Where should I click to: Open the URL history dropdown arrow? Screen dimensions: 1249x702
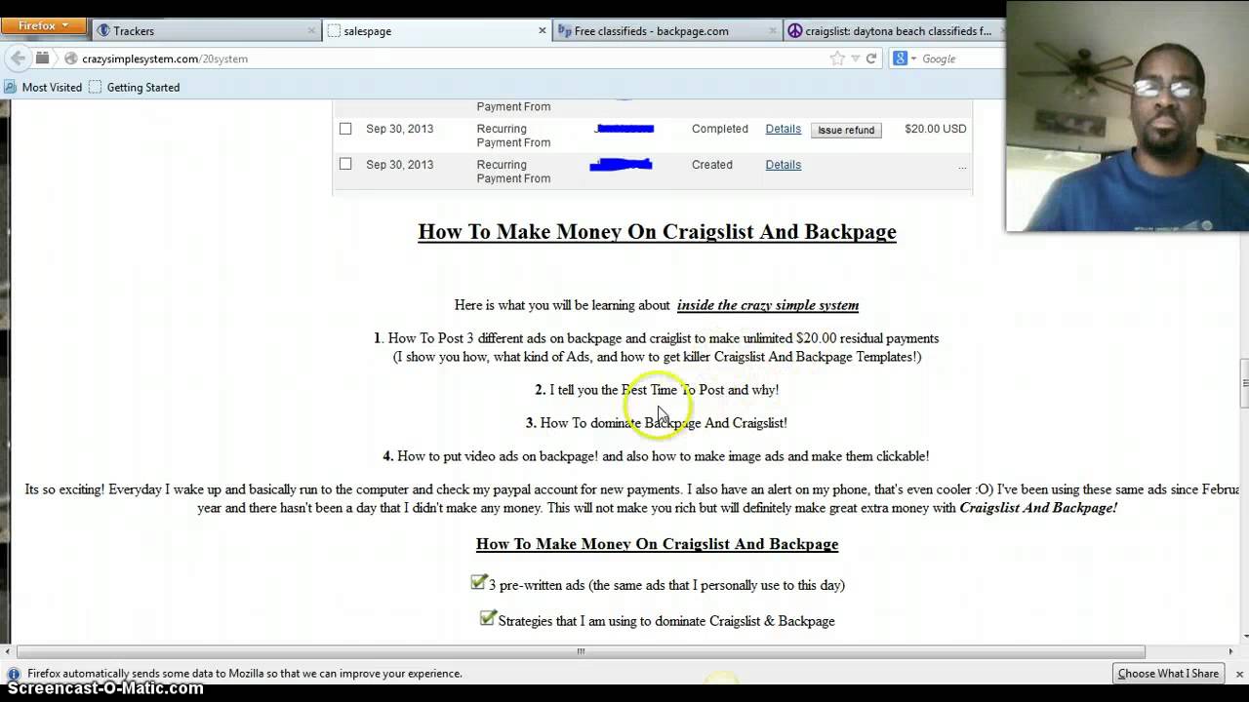(x=855, y=58)
